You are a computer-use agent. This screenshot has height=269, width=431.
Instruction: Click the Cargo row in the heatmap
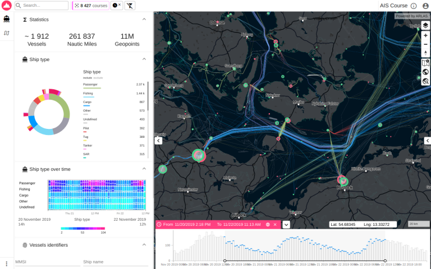point(97,195)
